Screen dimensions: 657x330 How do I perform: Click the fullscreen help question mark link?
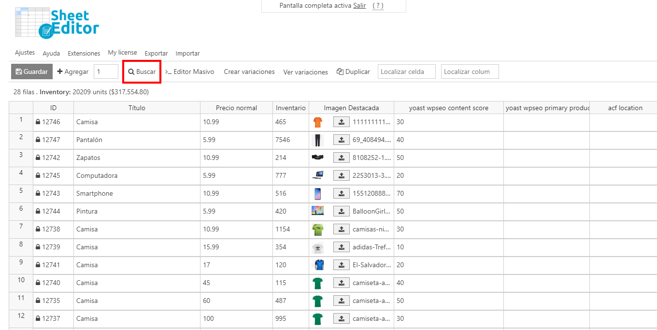coord(378,6)
